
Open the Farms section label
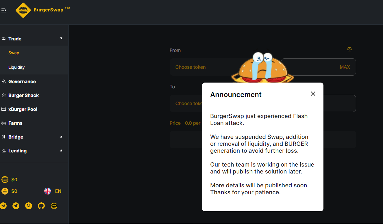(15, 123)
